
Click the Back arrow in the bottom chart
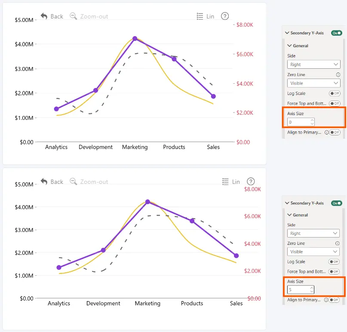point(44,182)
